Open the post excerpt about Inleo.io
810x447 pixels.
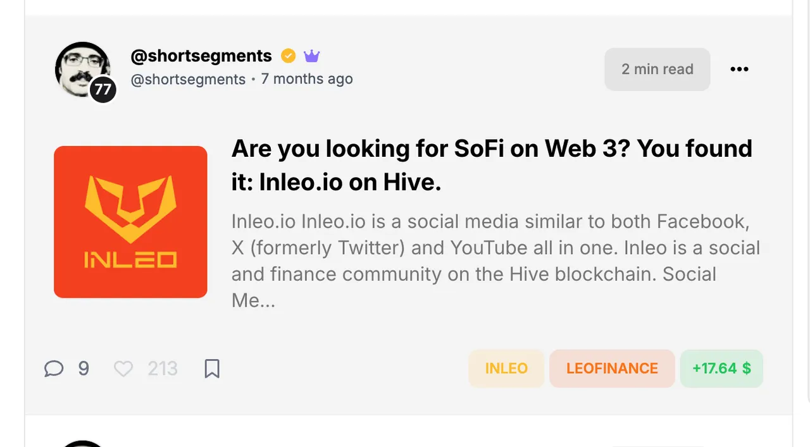(495, 261)
